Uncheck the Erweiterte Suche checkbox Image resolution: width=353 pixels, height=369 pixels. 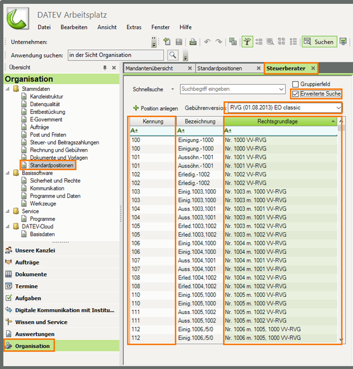(x=295, y=93)
